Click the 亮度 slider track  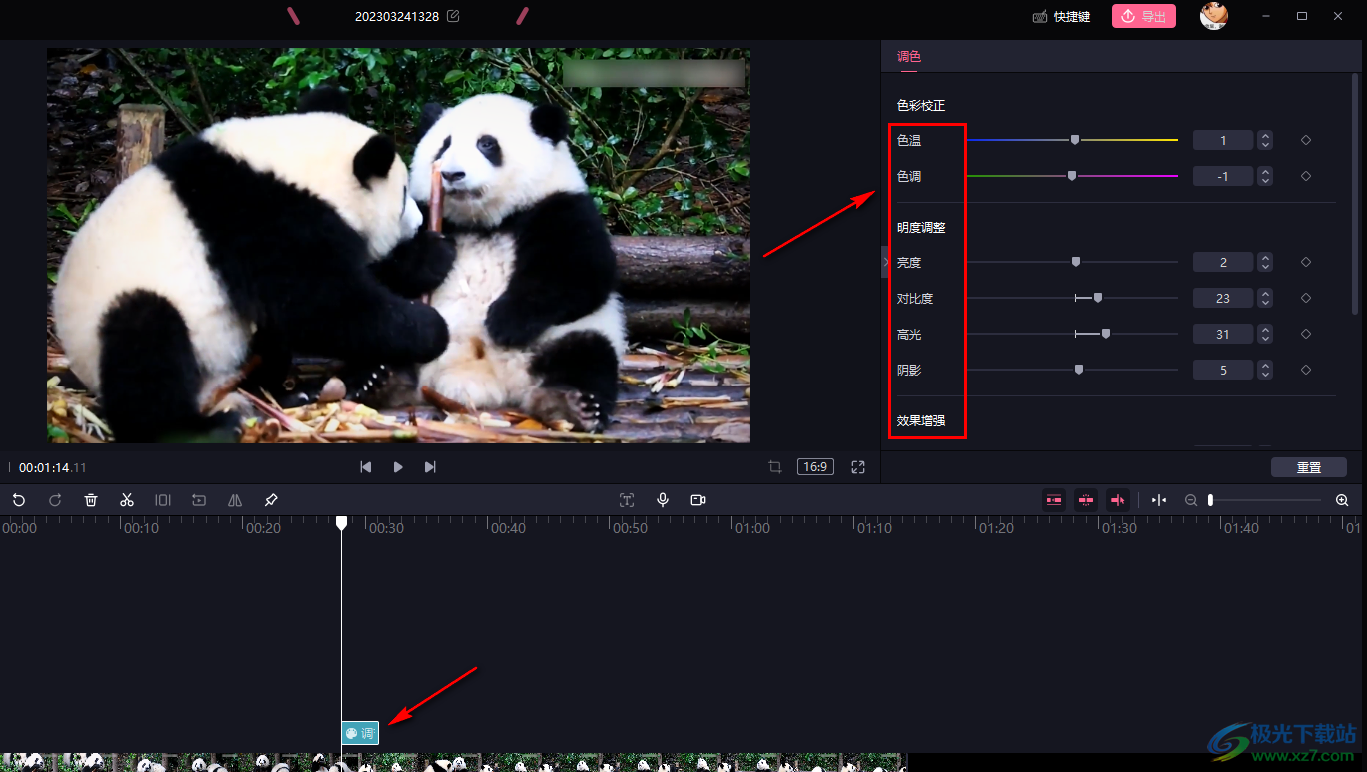coord(1072,262)
